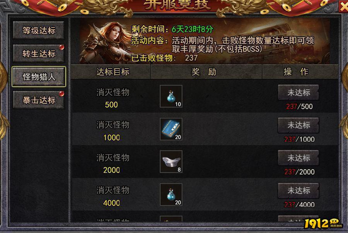The height and width of the screenshot is (233, 348).
Task: Click the red notification dot on 暴击达标
Action: click(61, 94)
